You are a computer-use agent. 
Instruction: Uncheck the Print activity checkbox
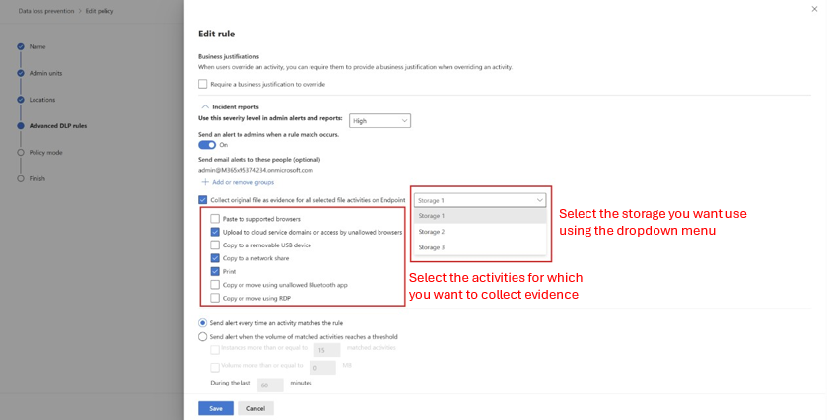coord(215,271)
